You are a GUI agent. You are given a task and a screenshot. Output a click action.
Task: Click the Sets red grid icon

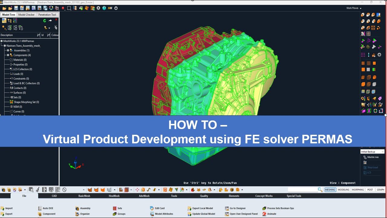[x=115, y=208]
